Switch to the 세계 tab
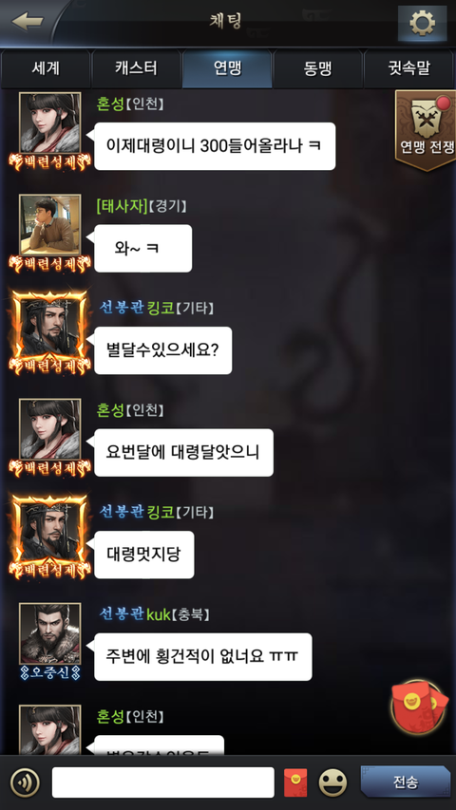The width and height of the screenshot is (456, 810). [x=46, y=68]
